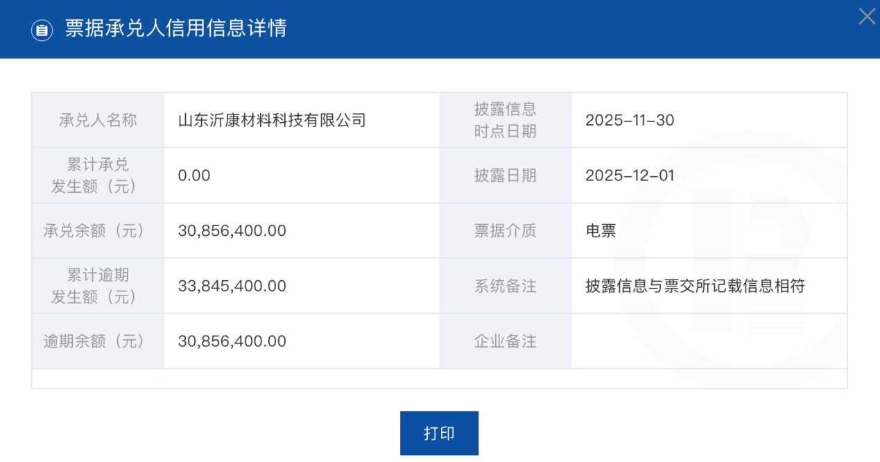This screenshot has width=880, height=462.
Task: Click the remark 披露信息与票交所记载信息相符
Action: point(695,286)
